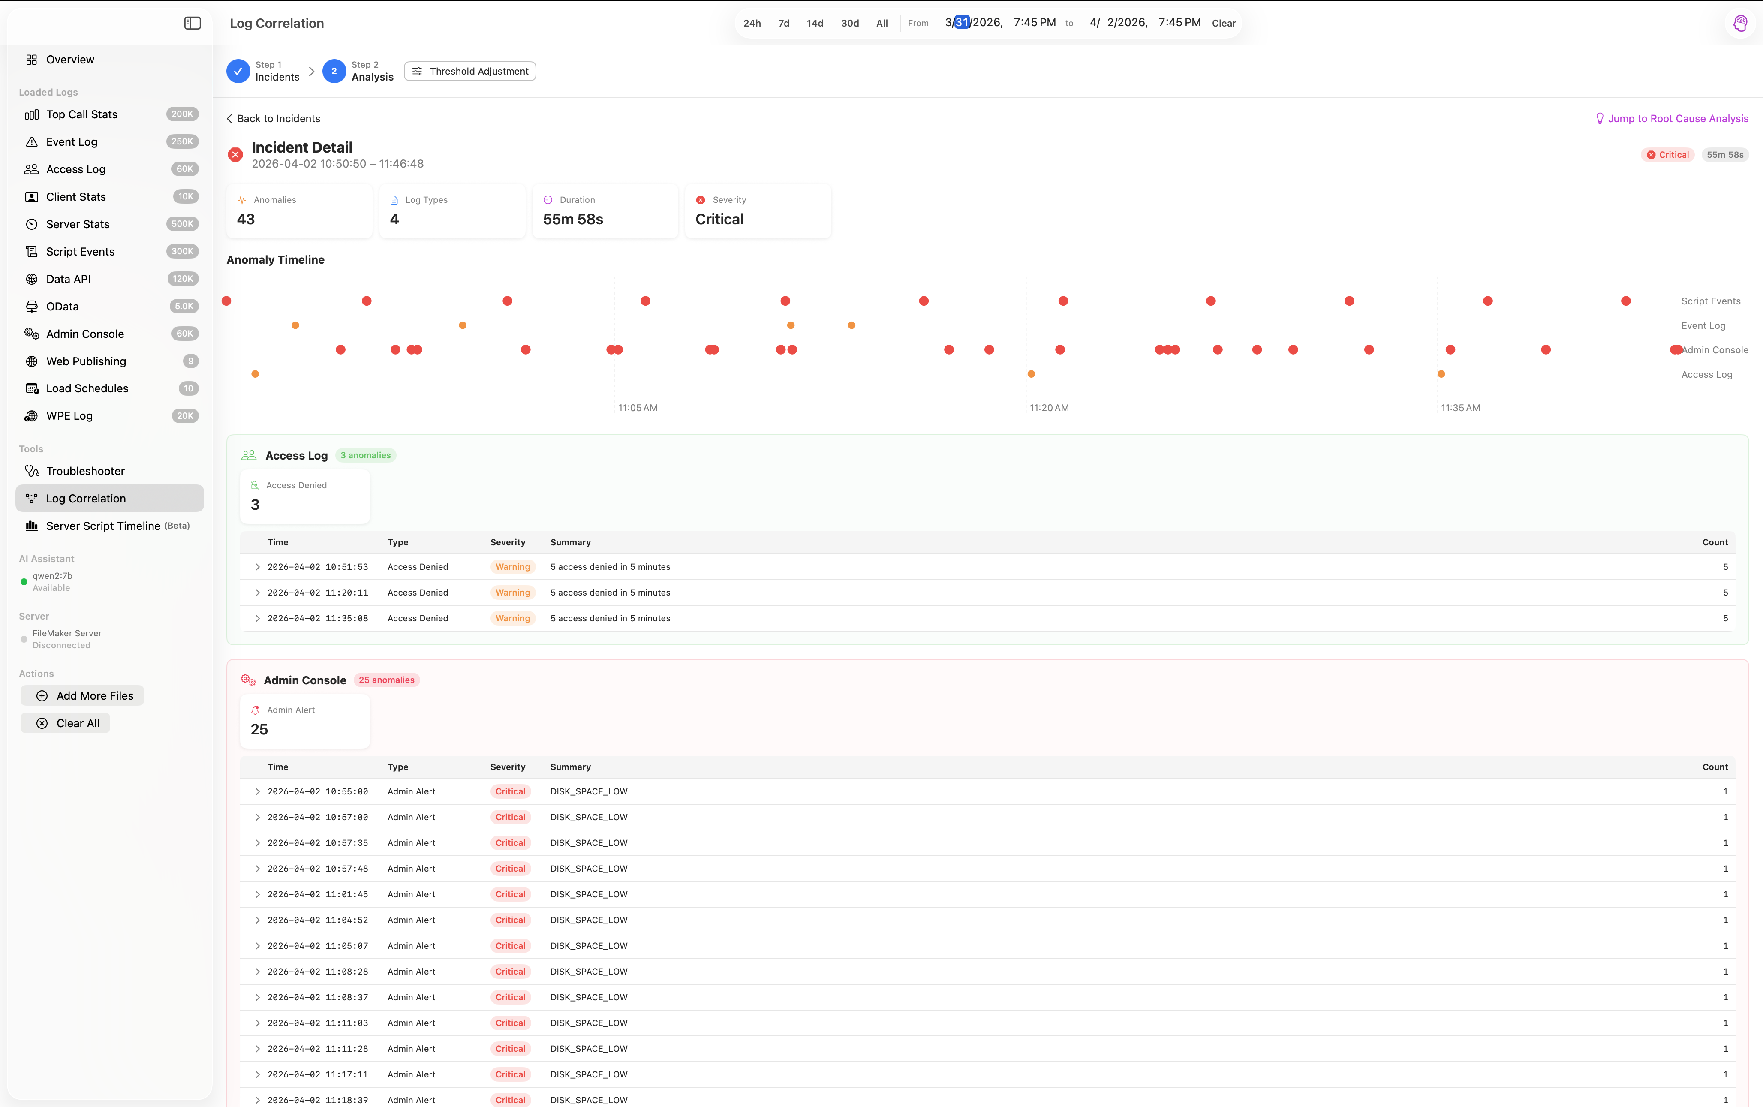Open the Threshold Adjustment button
This screenshot has width=1763, height=1107.
tap(470, 71)
